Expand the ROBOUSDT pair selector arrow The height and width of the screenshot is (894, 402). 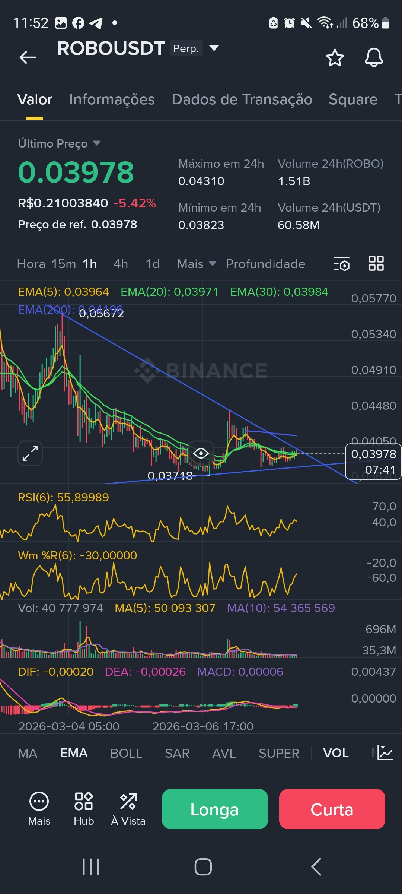(x=214, y=48)
